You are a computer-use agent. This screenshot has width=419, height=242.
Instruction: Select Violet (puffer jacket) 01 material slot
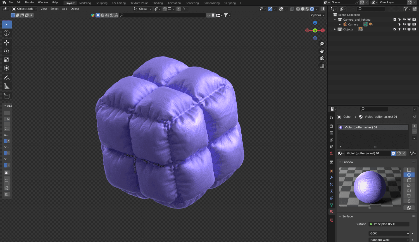tap(373, 127)
